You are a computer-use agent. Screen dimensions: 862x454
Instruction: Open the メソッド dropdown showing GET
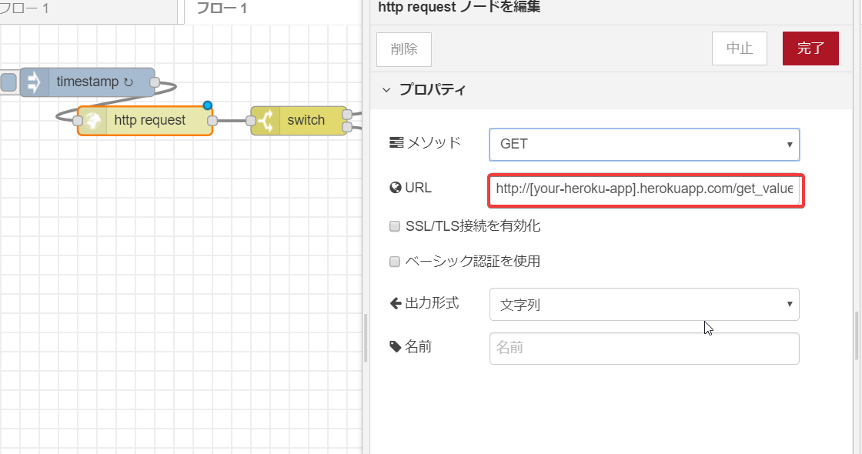coord(644,144)
